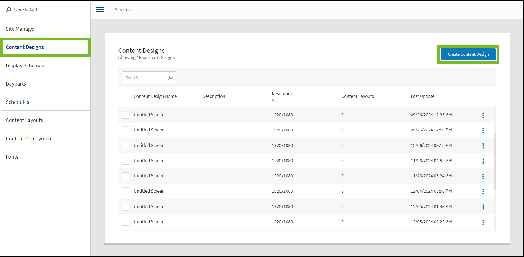Expand options for the 12/04/2024 03:56 PM row

click(483, 192)
